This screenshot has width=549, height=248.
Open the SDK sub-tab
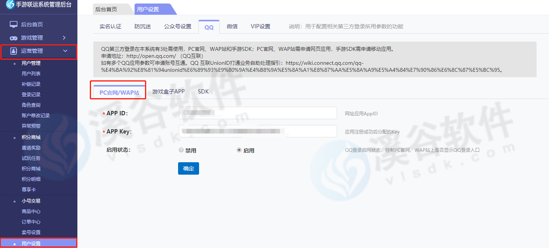pyautogui.click(x=203, y=92)
